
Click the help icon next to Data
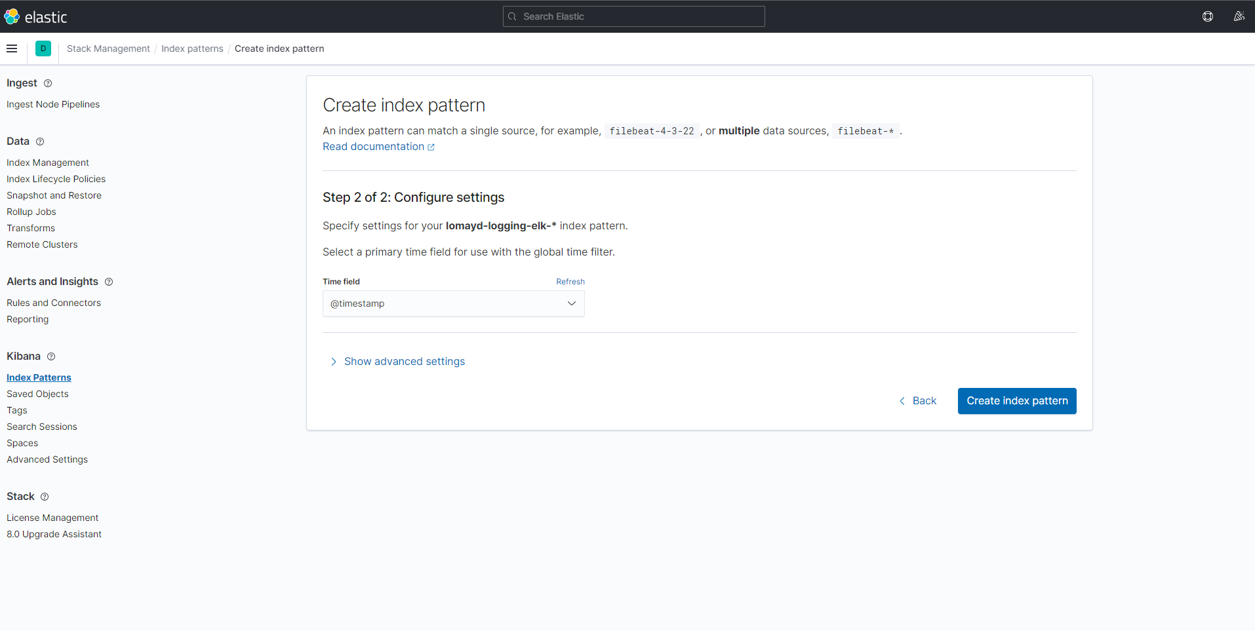pyautogui.click(x=40, y=142)
